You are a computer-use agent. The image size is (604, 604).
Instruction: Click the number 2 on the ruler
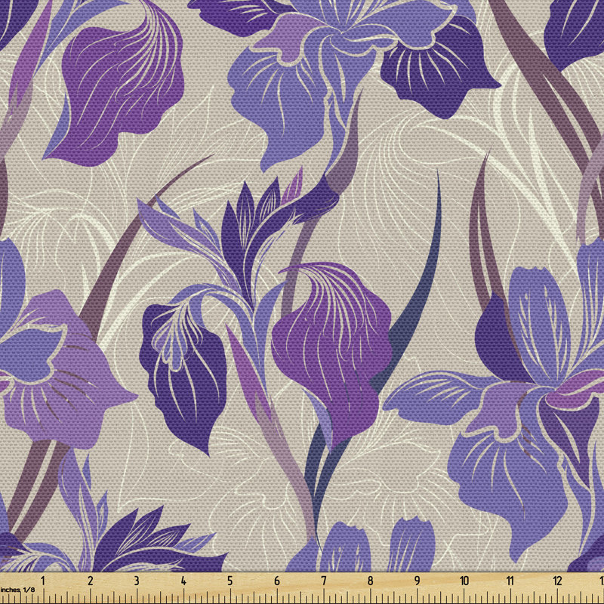click(90, 581)
